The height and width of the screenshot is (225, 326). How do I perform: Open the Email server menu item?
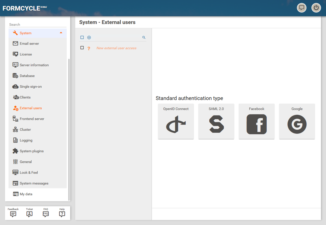29,43
